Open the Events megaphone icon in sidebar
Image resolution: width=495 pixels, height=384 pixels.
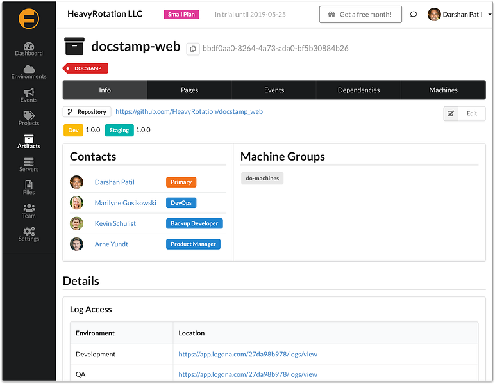tap(29, 92)
